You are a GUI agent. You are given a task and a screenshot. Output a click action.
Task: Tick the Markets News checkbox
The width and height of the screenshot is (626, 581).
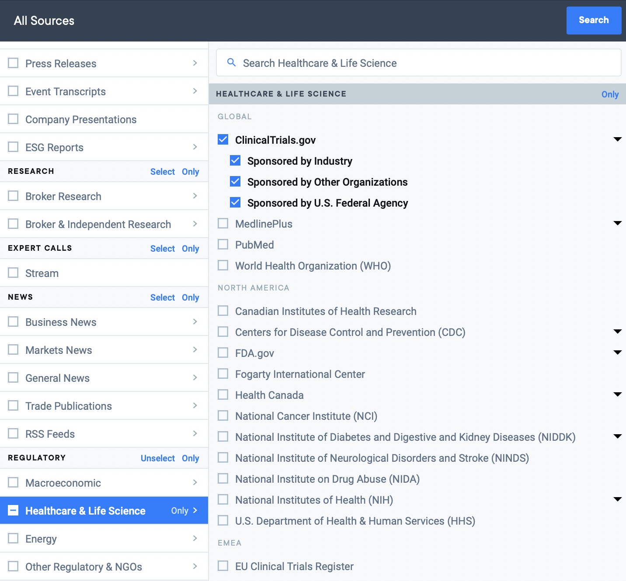point(14,349)
